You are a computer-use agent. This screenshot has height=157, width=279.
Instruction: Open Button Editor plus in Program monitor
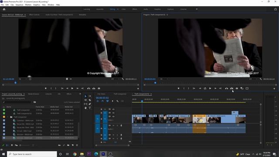[x=274, y=89]
